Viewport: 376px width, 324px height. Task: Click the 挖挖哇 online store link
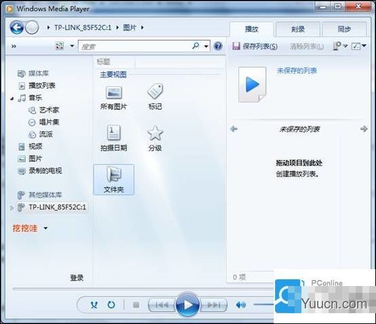tap(25, 228)
